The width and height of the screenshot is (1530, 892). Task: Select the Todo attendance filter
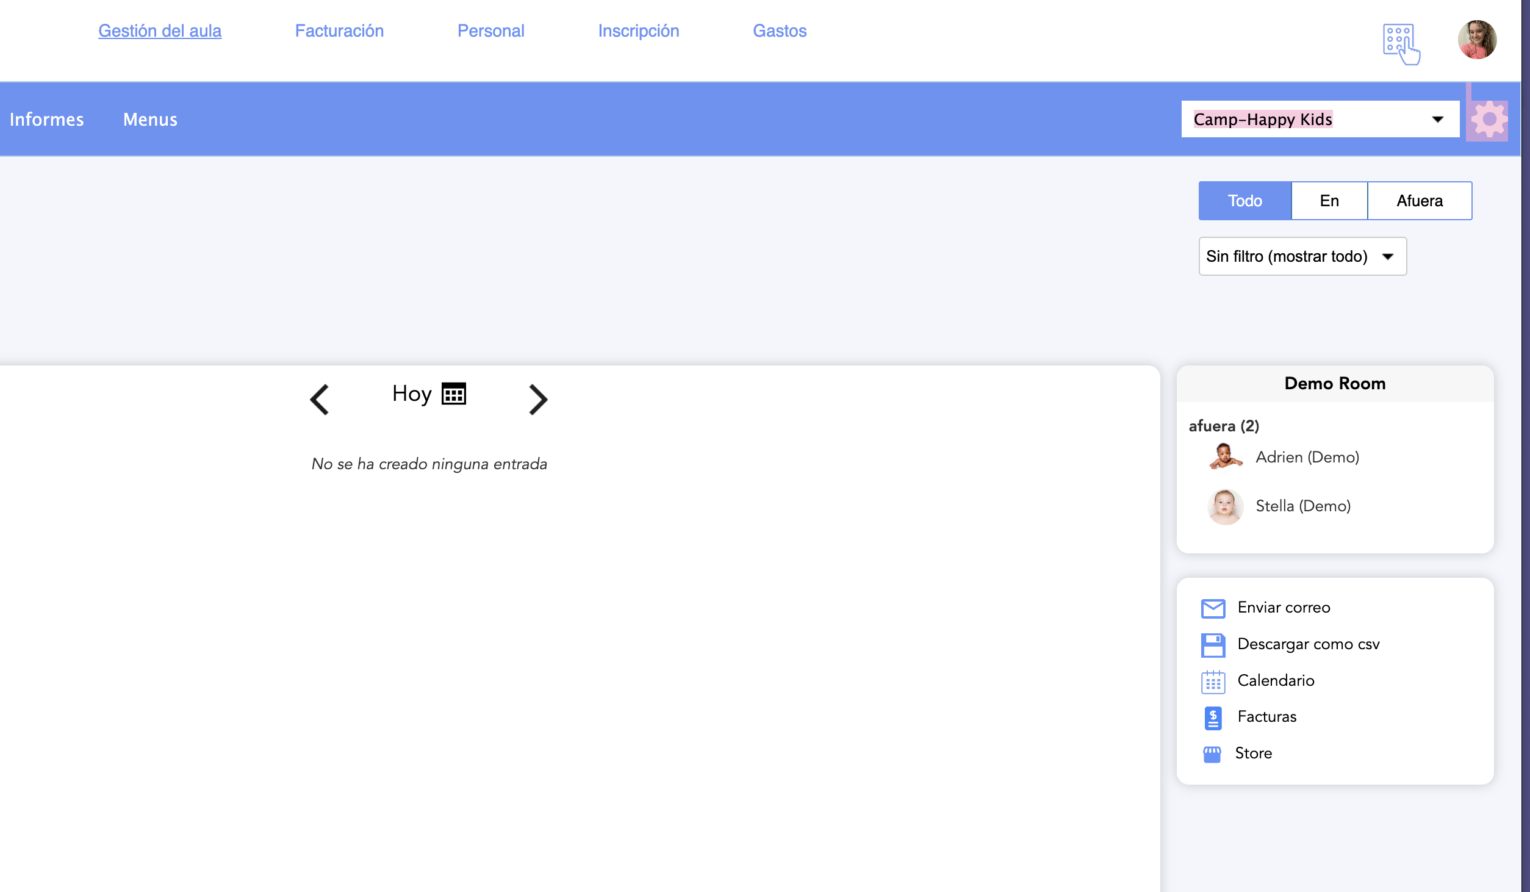(x=1244, y=201)
